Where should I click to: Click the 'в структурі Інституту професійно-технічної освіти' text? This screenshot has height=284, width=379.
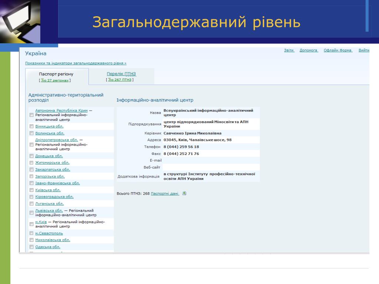209,176
